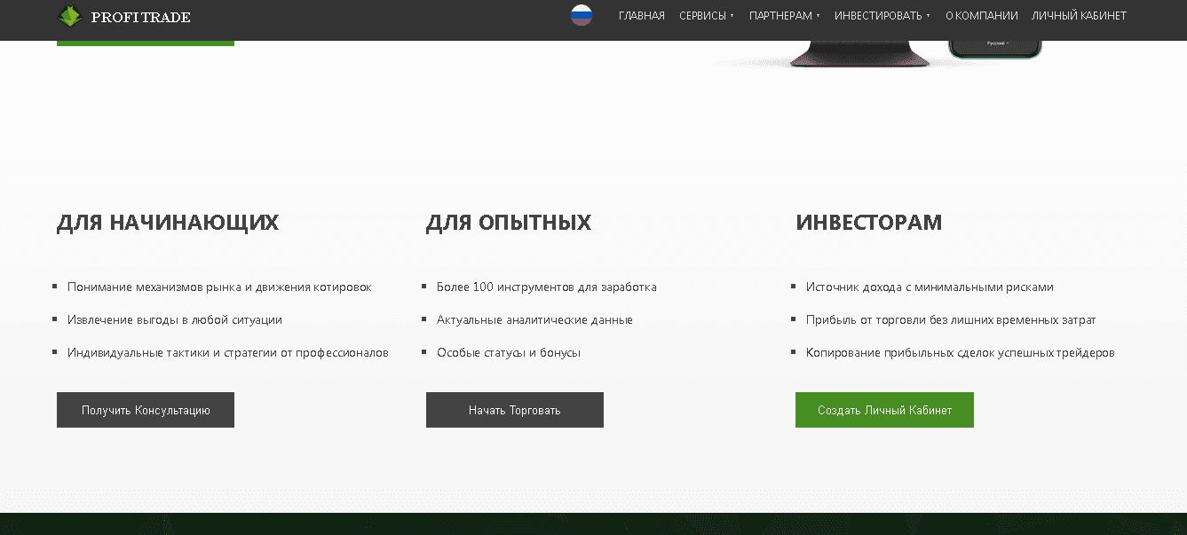The image size is (1187, 535).
Task: Select the ИНВЕСТОРАМ heading
Action: pos(868,223)
